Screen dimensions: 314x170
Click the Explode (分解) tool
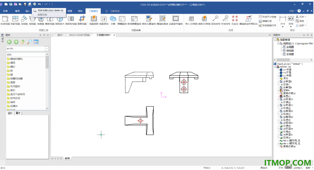coord(113,20)
